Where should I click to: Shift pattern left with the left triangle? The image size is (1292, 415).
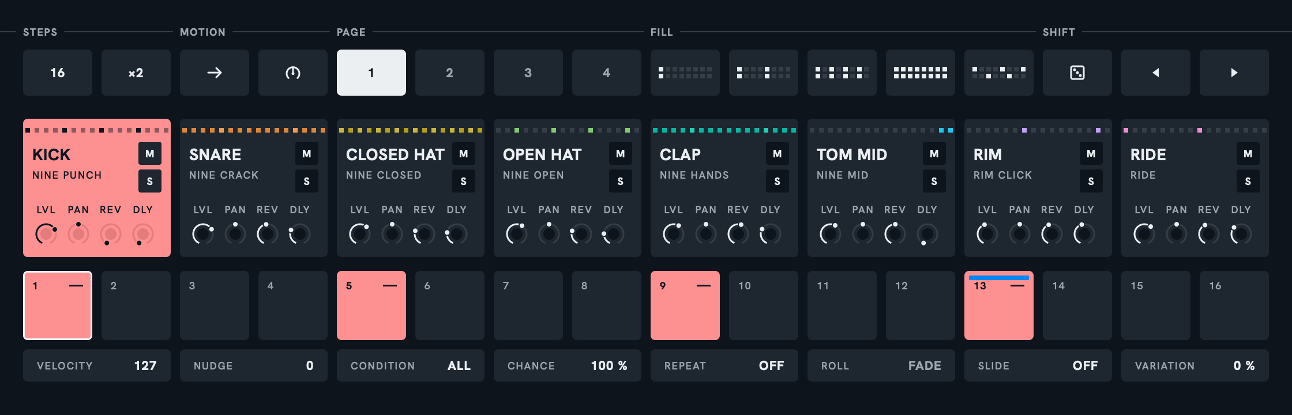[1156, 73]
